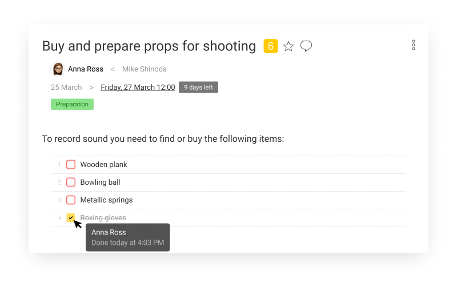Click the Metallic springs item text

point(106,200)
